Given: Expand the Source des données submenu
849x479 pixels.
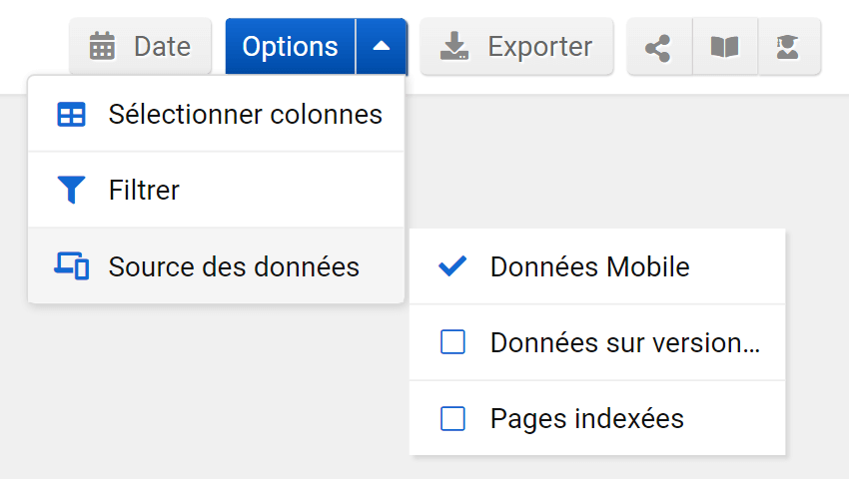Looking at the screenshot, I should (216, 265).
